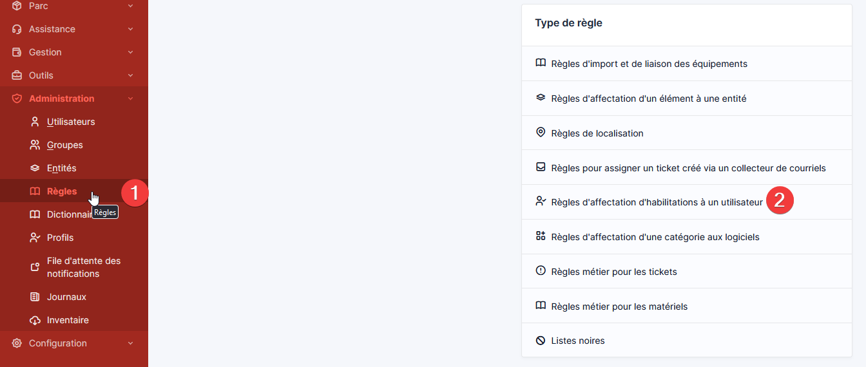Select Règles in the sidebar

(x=61, y=191)
